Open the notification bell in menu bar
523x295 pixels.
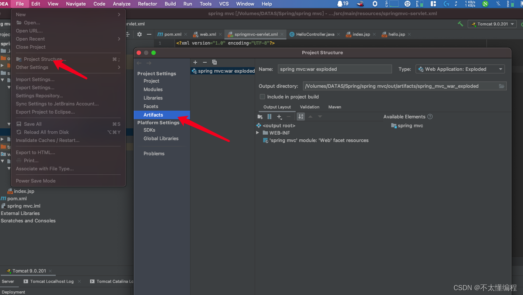point(340,4)
